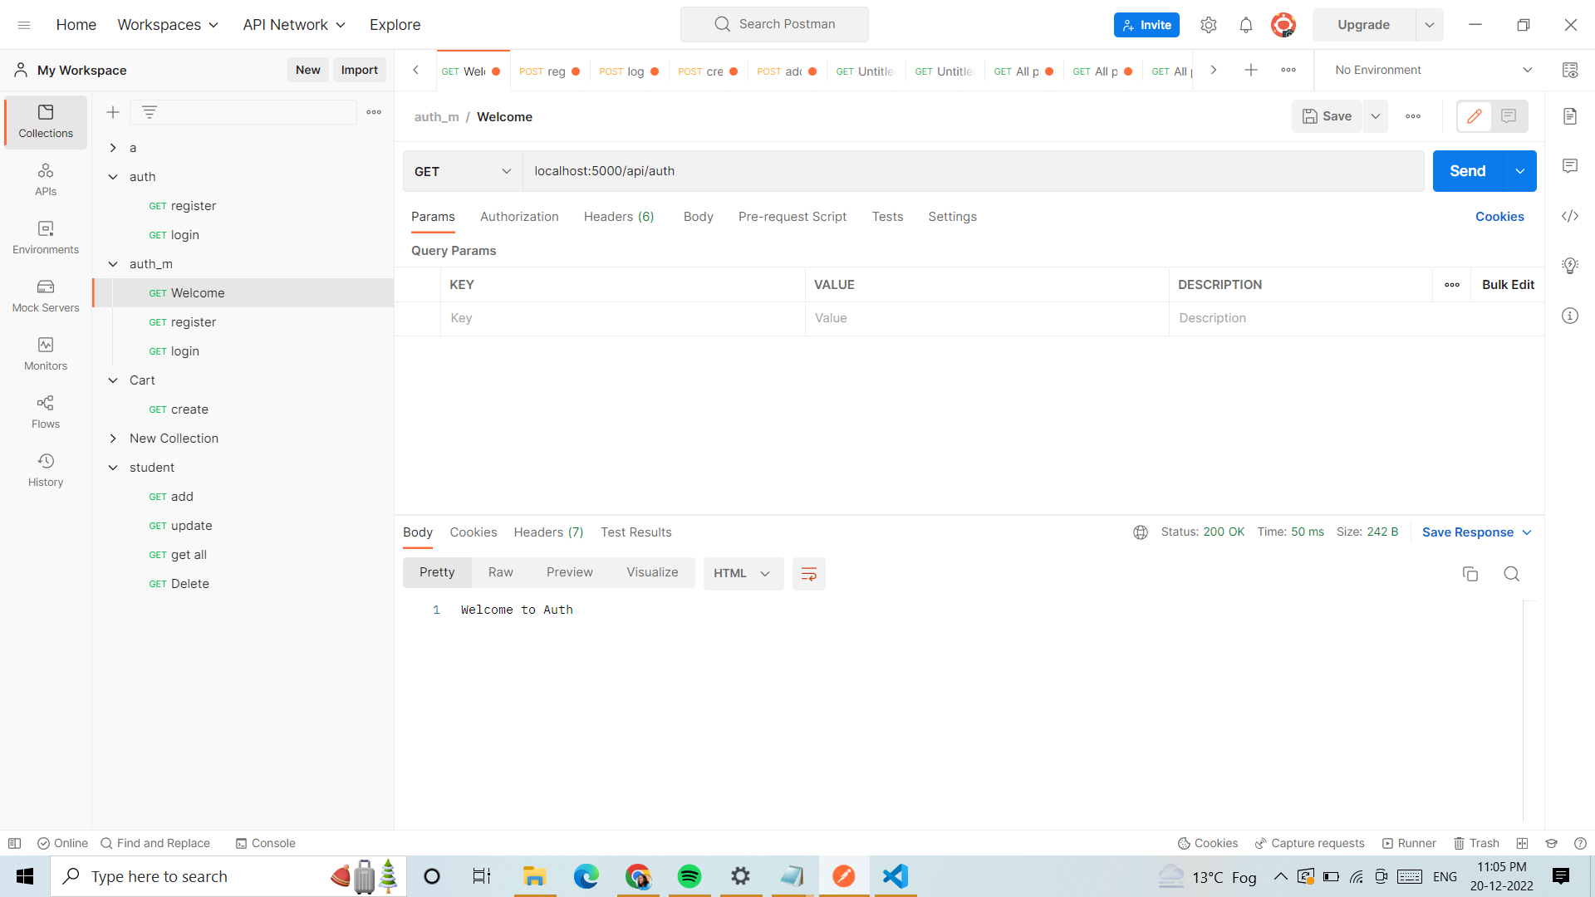Switch to the Authorization tab
The image size is (1595, 897).
click(x=519, y=217)
